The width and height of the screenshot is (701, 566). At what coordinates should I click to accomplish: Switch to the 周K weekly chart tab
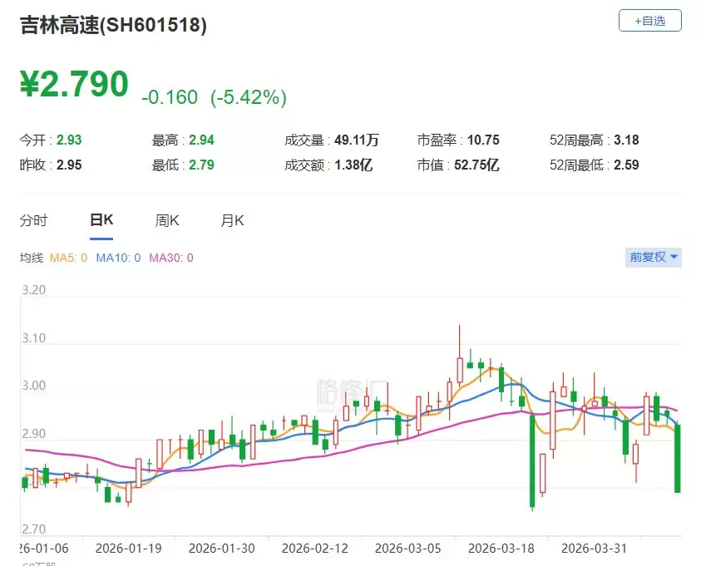[x=166, y=220]
